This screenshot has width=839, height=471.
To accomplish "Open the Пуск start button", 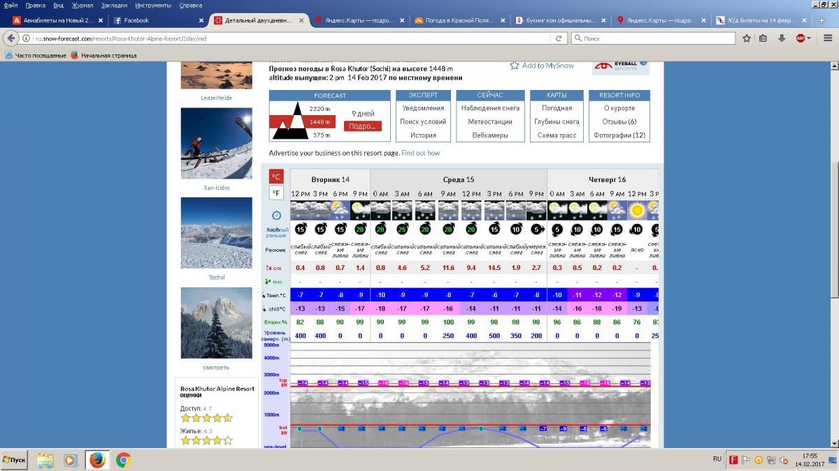I will [15, 460].
